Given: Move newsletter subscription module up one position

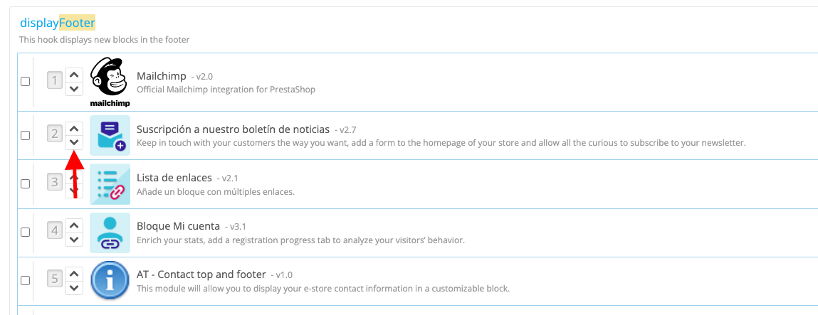Looking at the screenshot, I should pos(74,129).
